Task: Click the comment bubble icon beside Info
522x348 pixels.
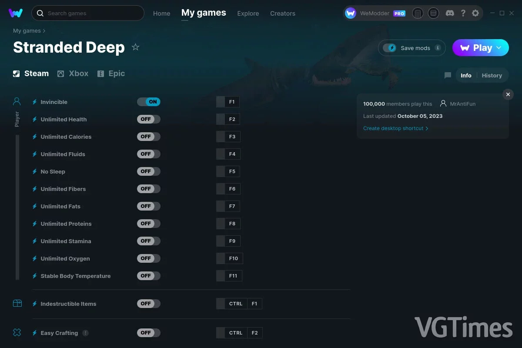Action: pos(448,75)
